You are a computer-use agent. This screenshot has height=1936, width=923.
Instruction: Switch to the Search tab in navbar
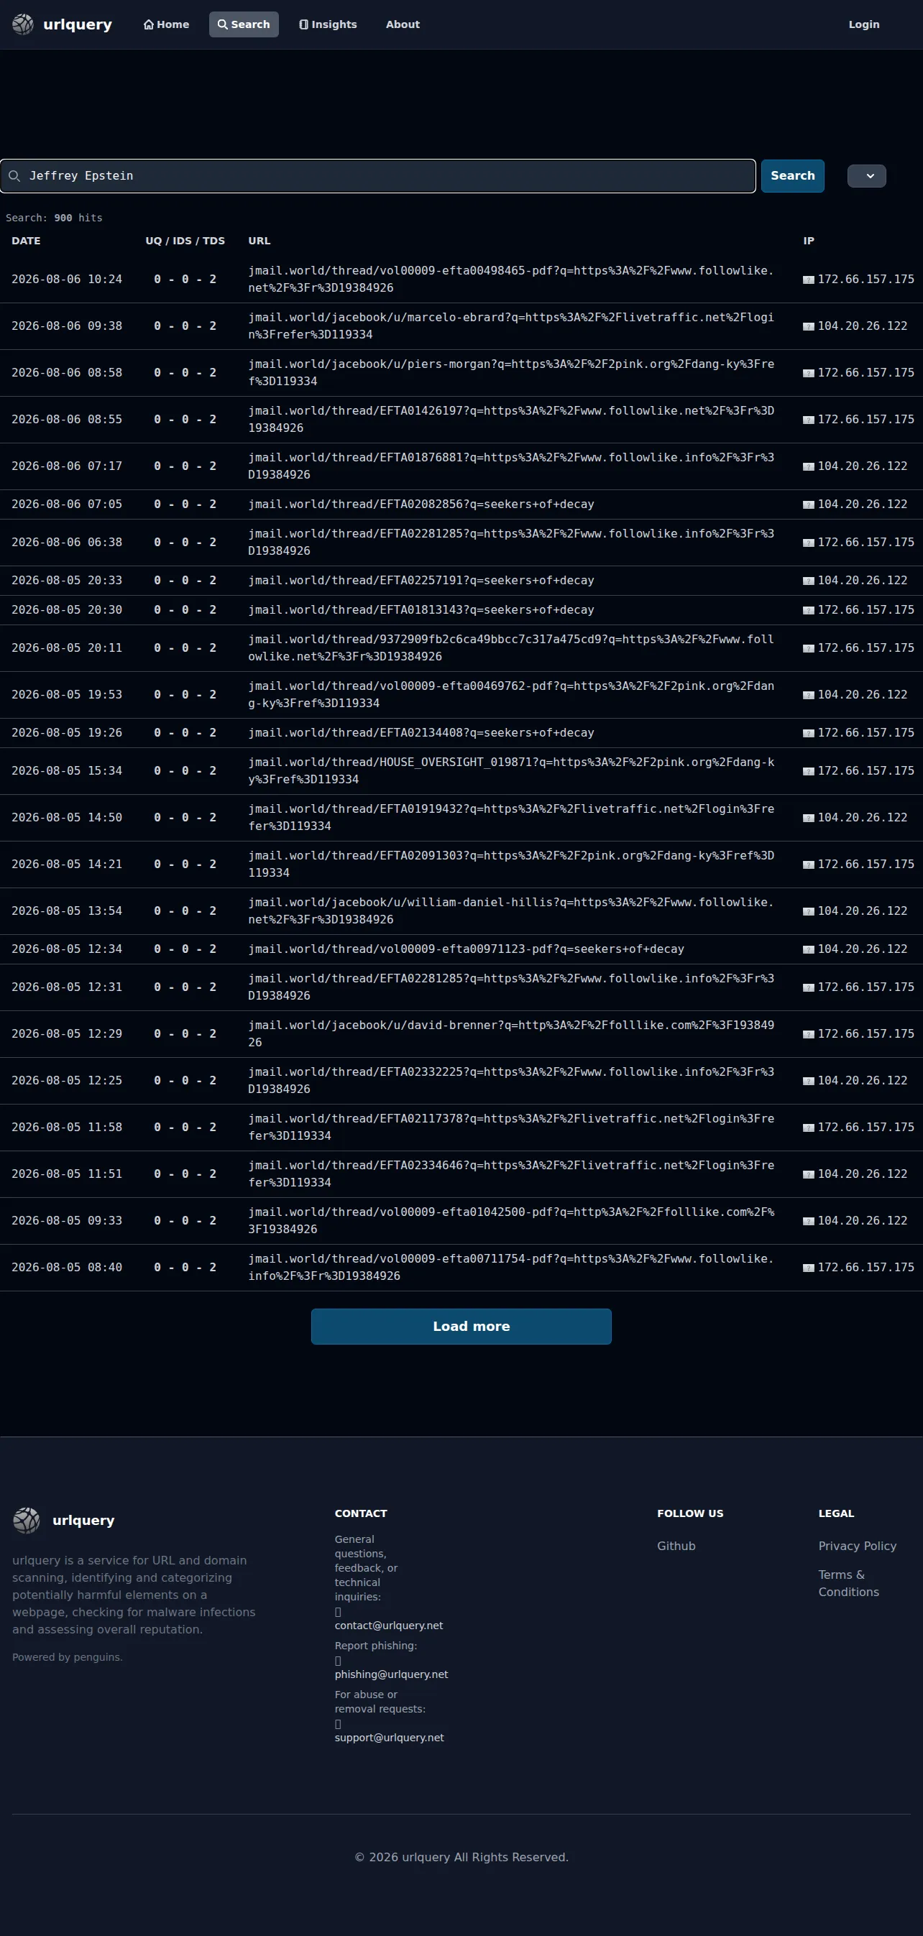[x=244, y=25]
